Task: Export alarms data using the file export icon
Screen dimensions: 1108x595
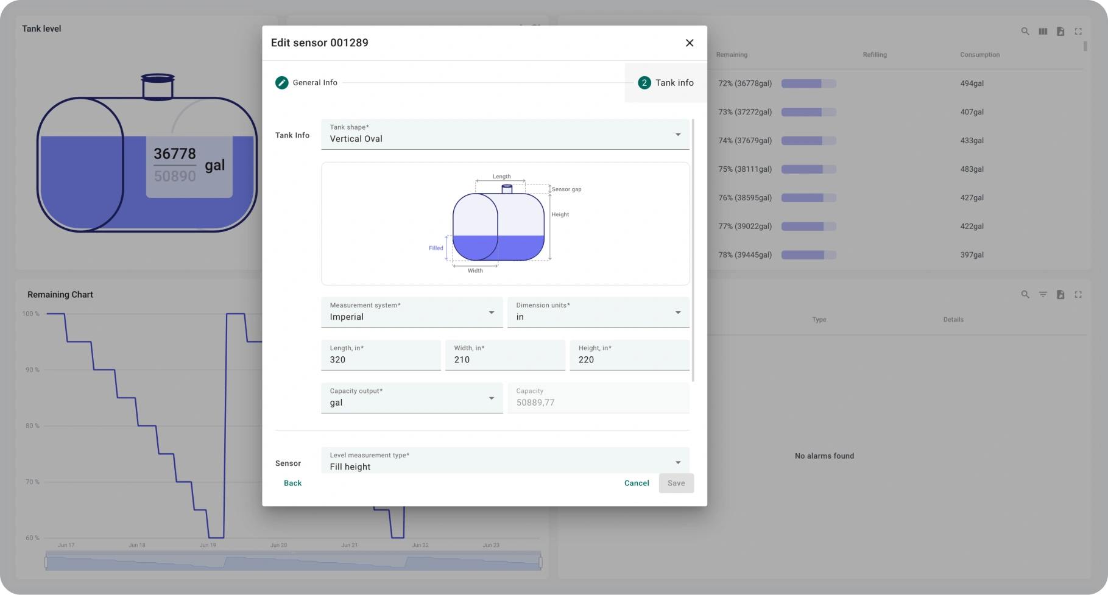Action: coord(1062,294)
